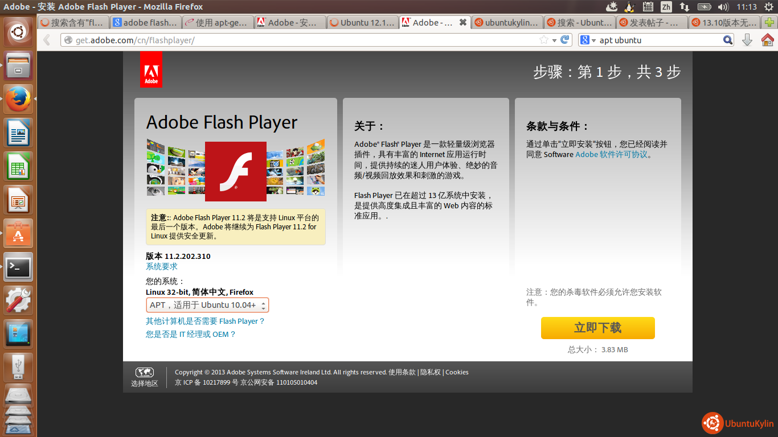Click the search magnifier icon

tap(728, 40)
